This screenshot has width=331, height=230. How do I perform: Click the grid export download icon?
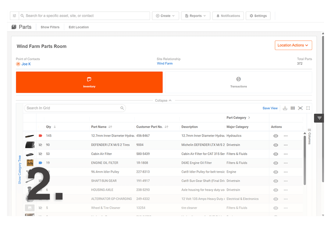285,108
